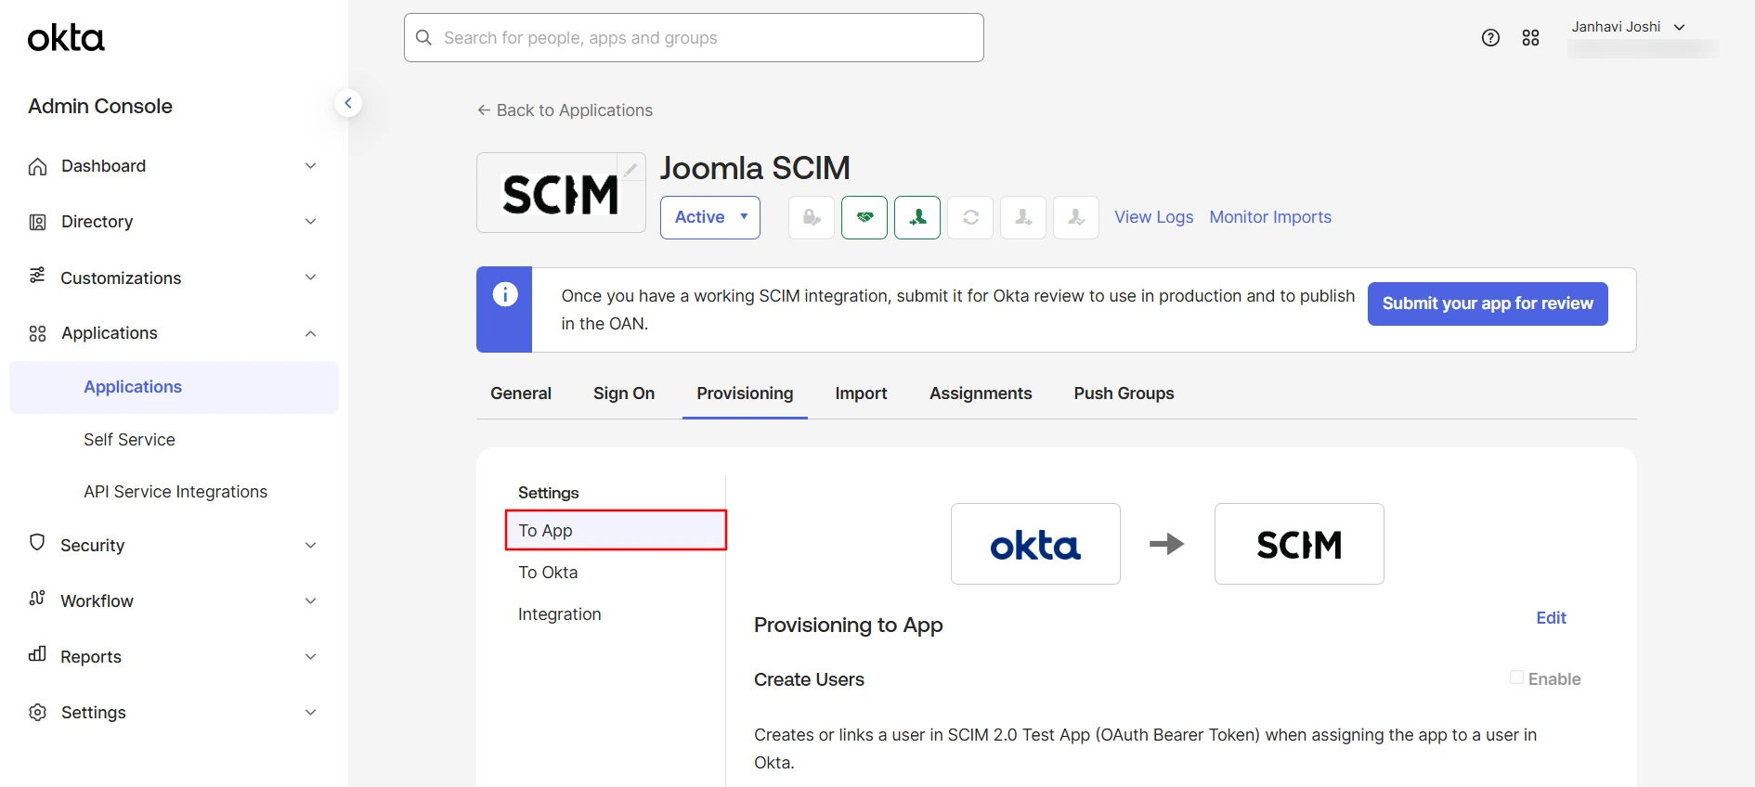Toggle the Create Users Enable checkbox
1755x787 pixels.
(x=1516, y=677)
